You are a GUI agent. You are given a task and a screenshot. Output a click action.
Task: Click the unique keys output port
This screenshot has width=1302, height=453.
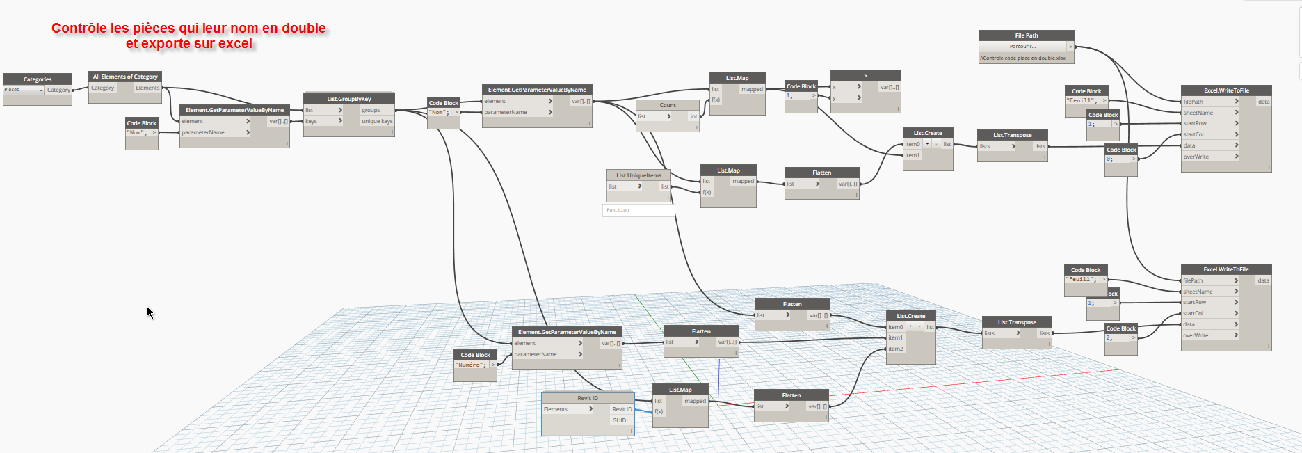[x=376, y=121]
